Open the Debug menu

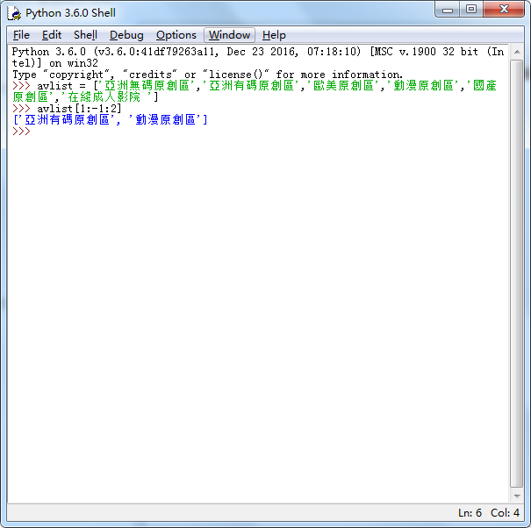pos(126,35)
